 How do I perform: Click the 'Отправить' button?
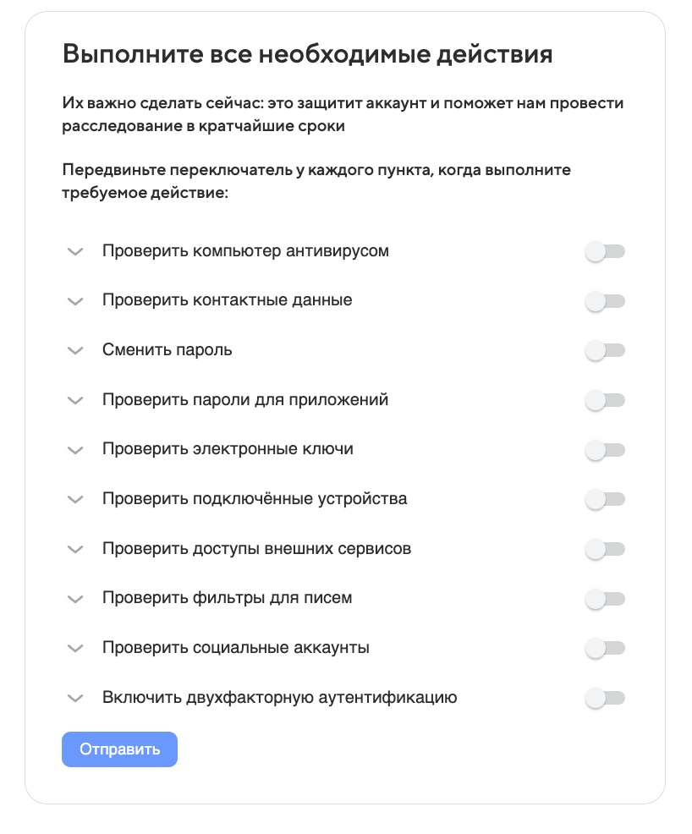(119, 749)
